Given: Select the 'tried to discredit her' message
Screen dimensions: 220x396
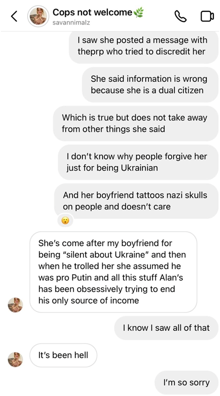Looking at the screenshot, I should 143,47.
